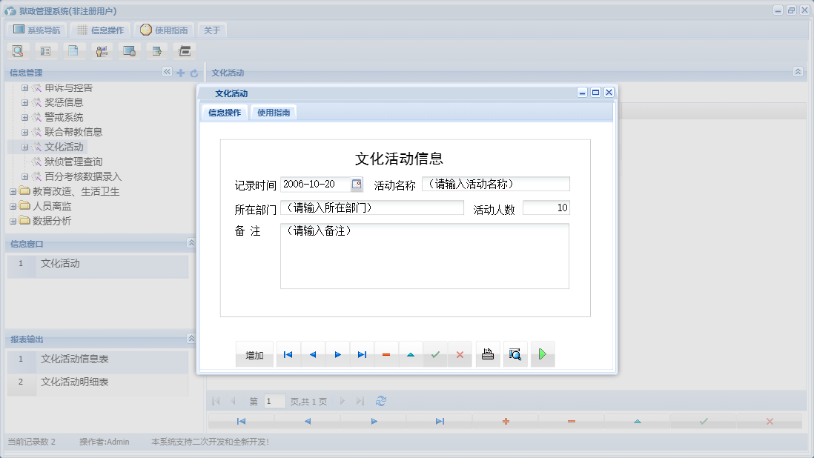814x458 pixels.
Task: Expand the 教育改造、生活卫生 tree node
Action: click(12, 190)
